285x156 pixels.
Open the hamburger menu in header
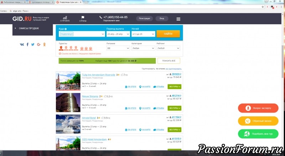178,19
